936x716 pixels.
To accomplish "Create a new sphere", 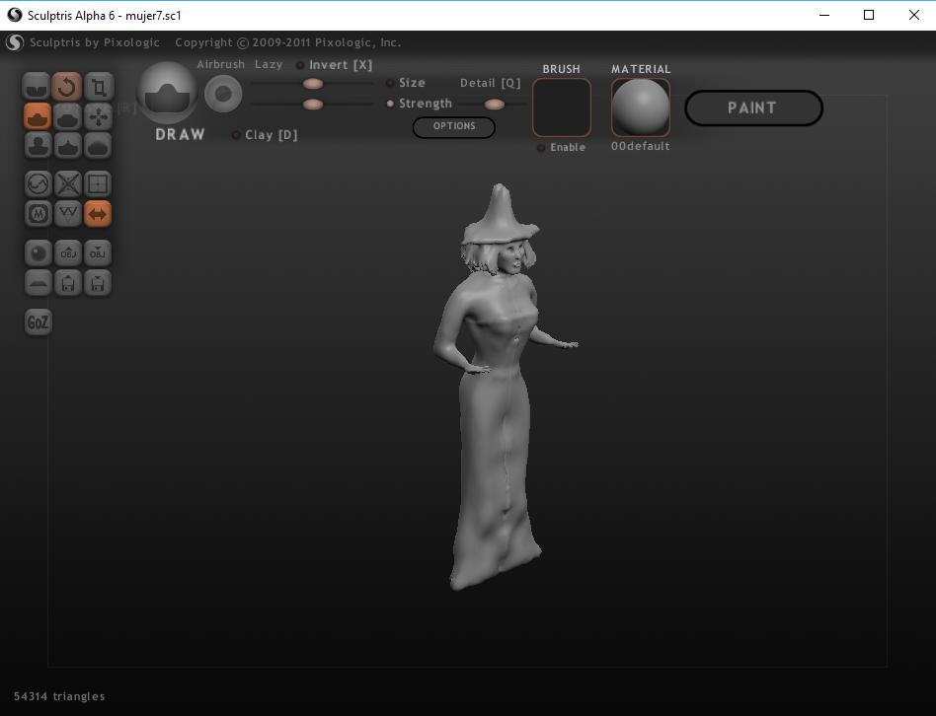I will click(39, 253).
